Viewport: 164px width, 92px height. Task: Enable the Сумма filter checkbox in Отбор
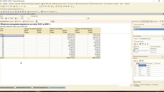135,67
